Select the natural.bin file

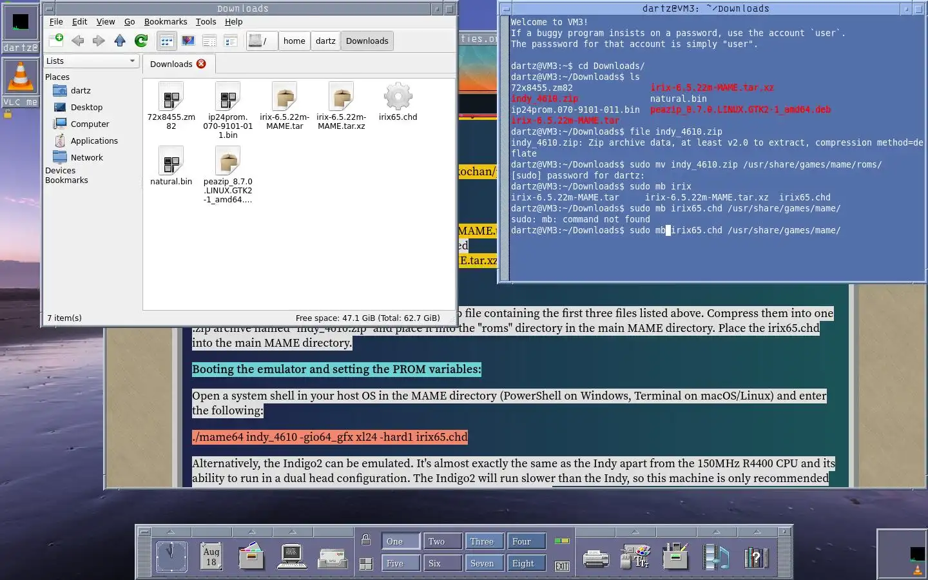[x=171, y=166]
